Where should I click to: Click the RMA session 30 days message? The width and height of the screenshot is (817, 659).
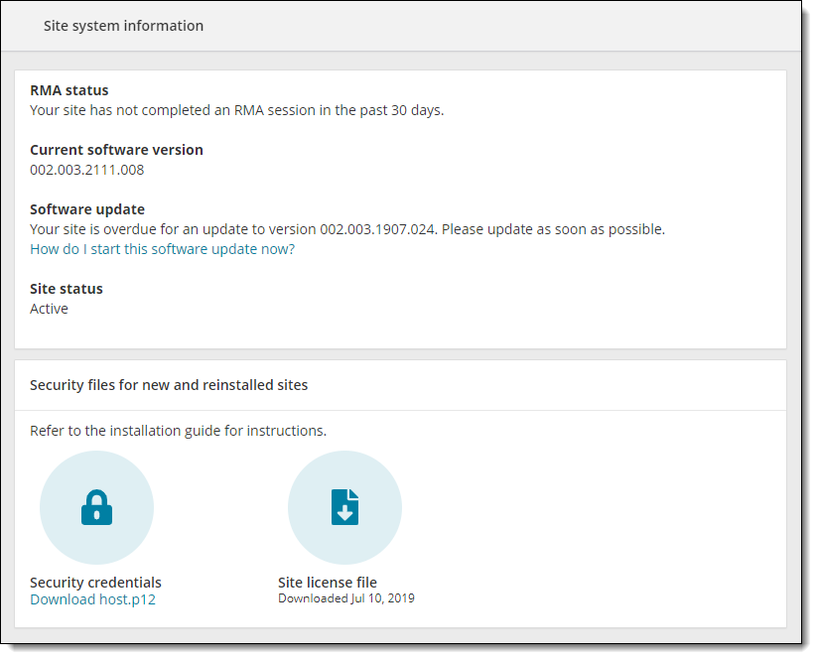pos(237,110)
